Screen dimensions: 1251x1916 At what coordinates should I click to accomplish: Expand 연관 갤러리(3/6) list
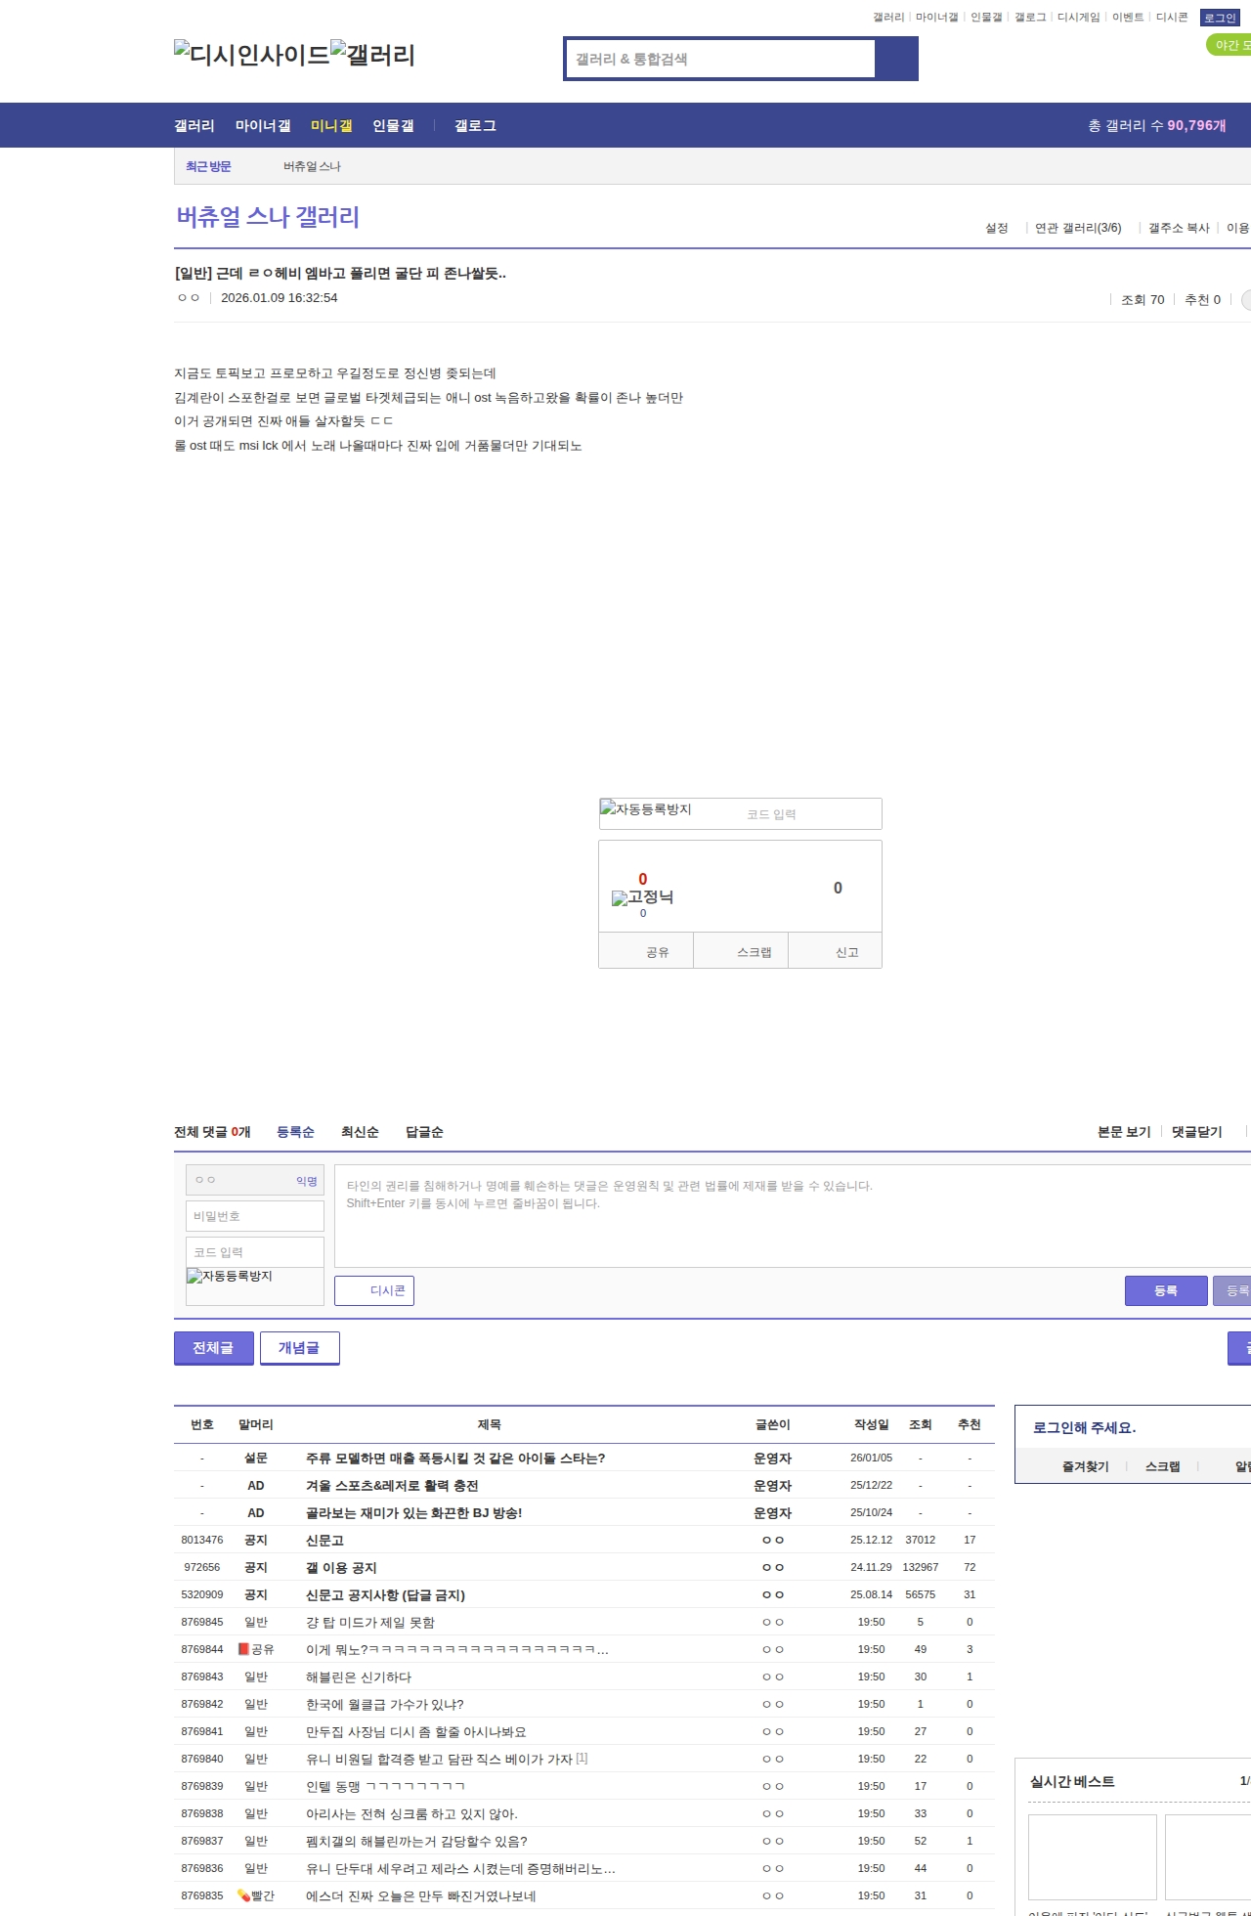(1077, 228)
